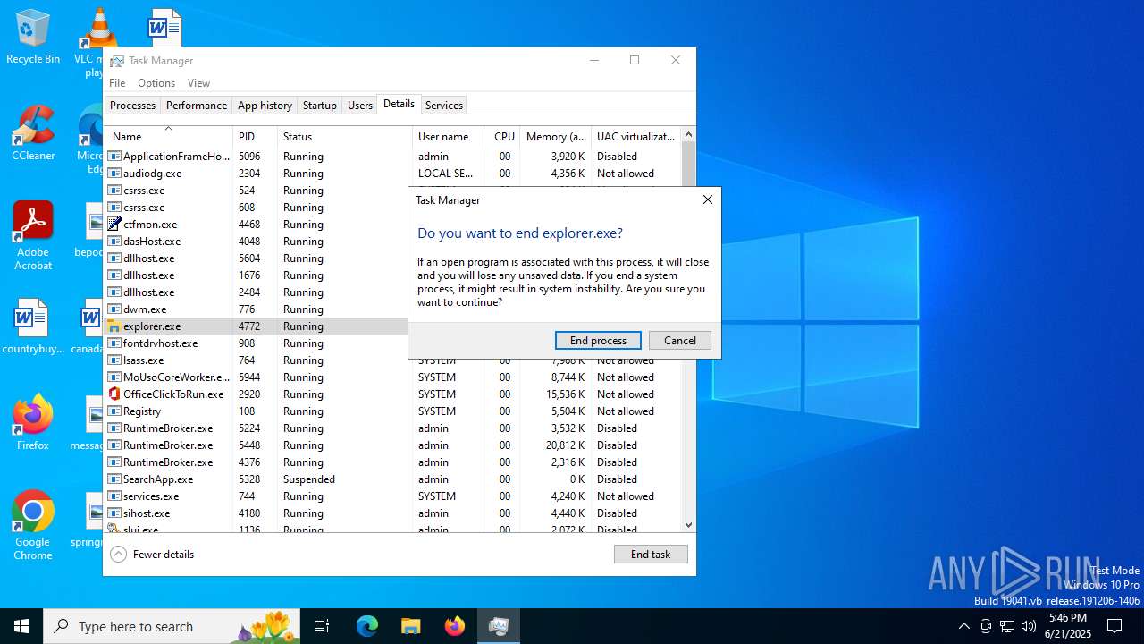This screenshot has width=1144, height=644.
Task: Select audiodg.exe process row
Action: coord(393,174)
